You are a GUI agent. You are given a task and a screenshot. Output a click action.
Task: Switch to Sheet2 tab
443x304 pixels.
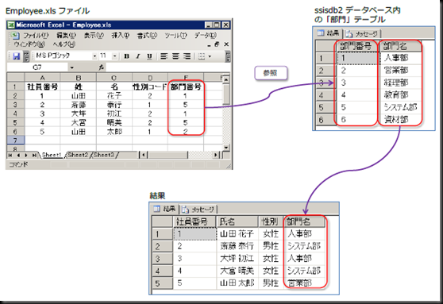pos(78,155)
